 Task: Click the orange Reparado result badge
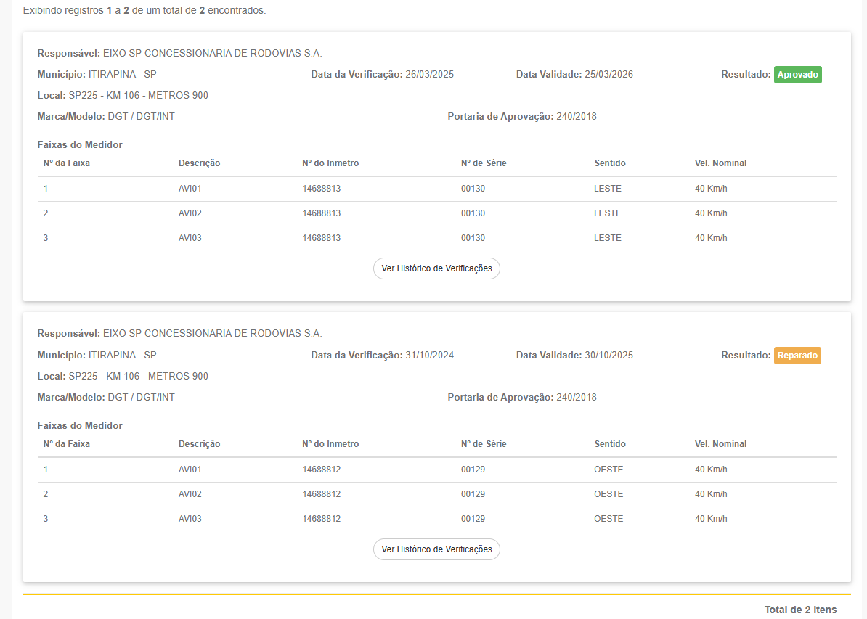[797, 356]
